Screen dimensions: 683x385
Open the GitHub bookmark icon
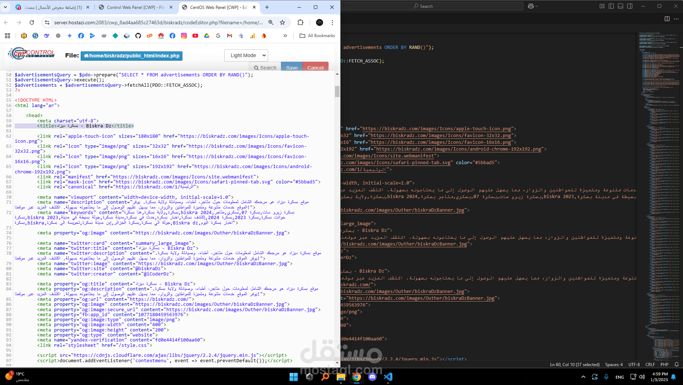138,36
